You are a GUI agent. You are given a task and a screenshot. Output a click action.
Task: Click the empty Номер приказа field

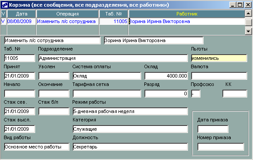(x=221, y=147)
